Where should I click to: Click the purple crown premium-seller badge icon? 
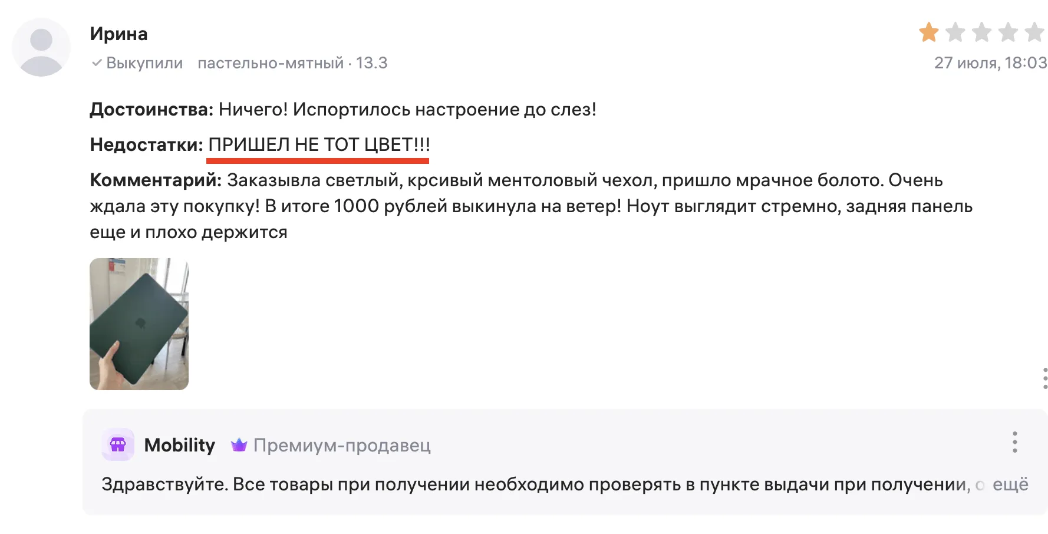238,446
